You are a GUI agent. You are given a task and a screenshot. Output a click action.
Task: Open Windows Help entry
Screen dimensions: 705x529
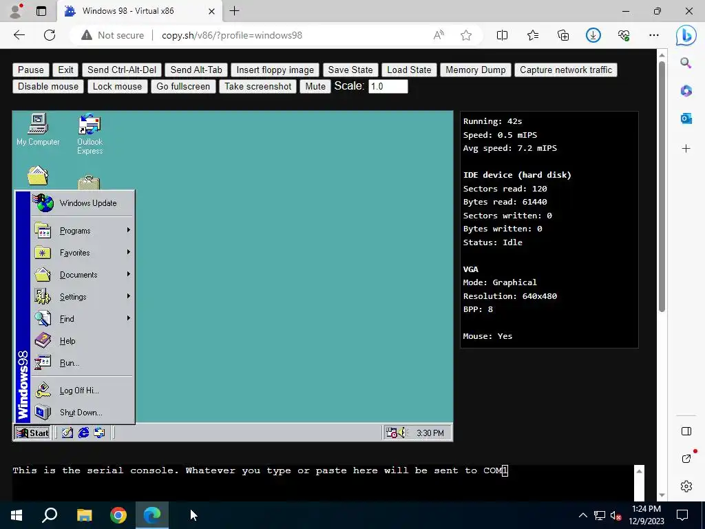(83, 341)
